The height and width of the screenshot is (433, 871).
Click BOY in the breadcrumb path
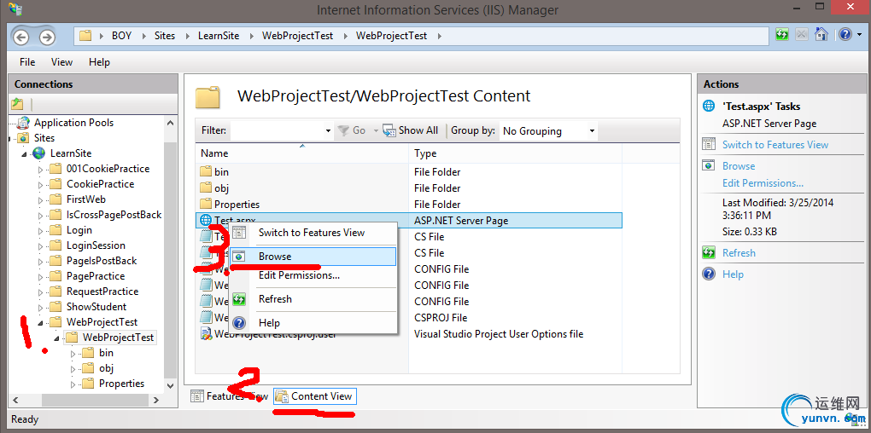(121, 36)
